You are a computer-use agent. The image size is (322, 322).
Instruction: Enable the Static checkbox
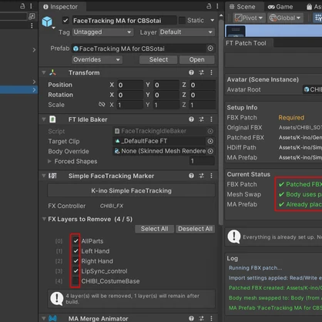tap(182, 20)
